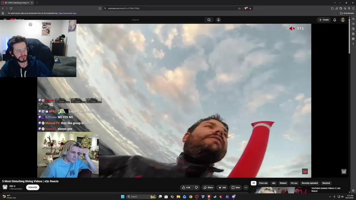This screenshot has width=356, height=200.
Task: Start voice search with the microphone
Action: [x=218, y=20]
